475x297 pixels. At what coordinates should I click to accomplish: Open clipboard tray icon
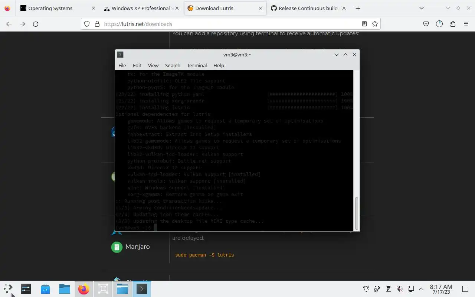(389, 289)
